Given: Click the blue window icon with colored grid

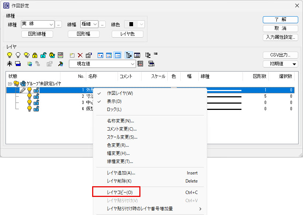Looking at the screenshot, I should pyautogui.click(x=109, y=55).
